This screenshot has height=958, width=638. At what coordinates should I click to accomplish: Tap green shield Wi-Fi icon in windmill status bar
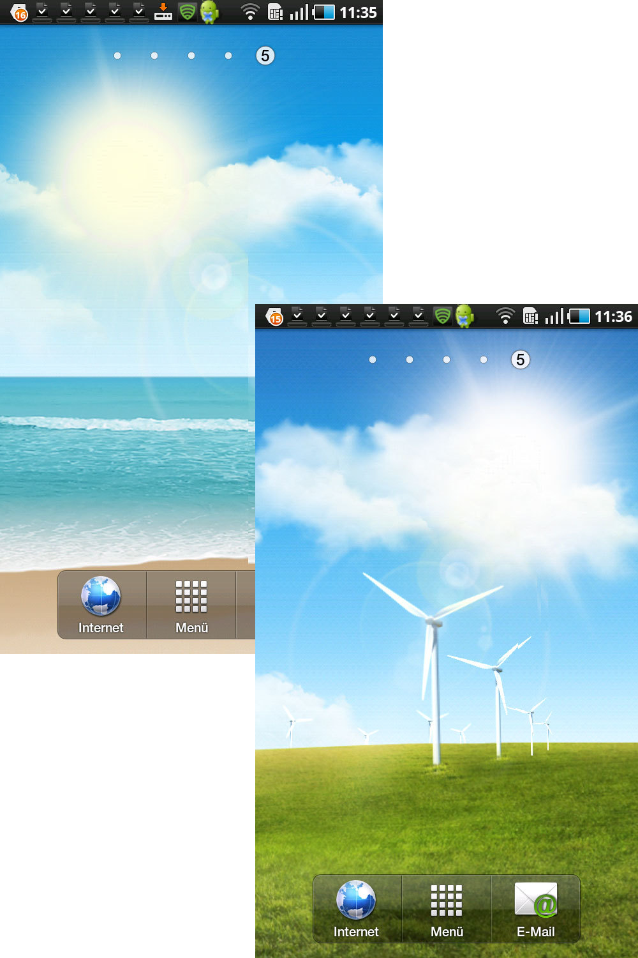click(442, 316)
